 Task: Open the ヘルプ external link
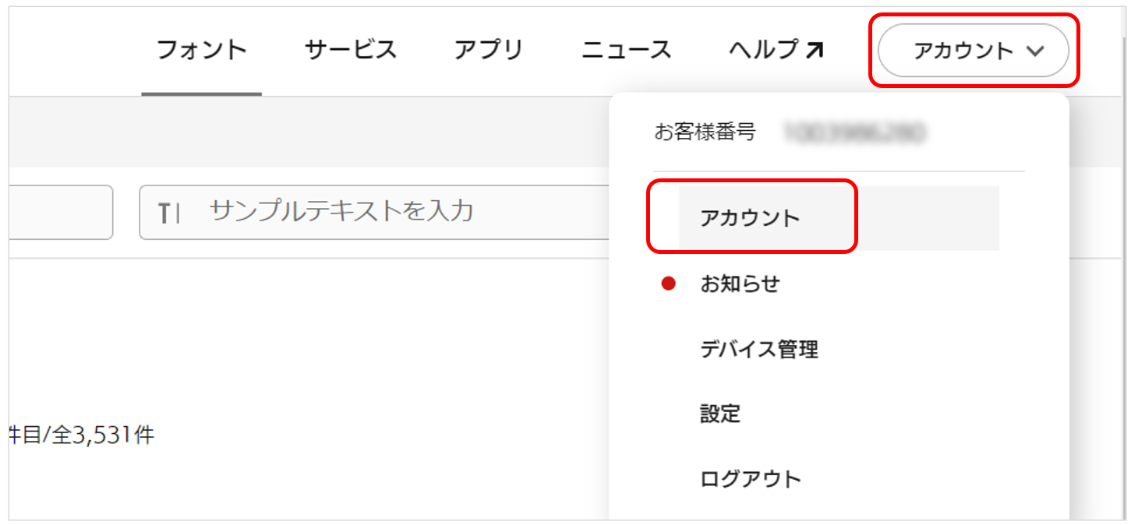click(x=764, y=51)
